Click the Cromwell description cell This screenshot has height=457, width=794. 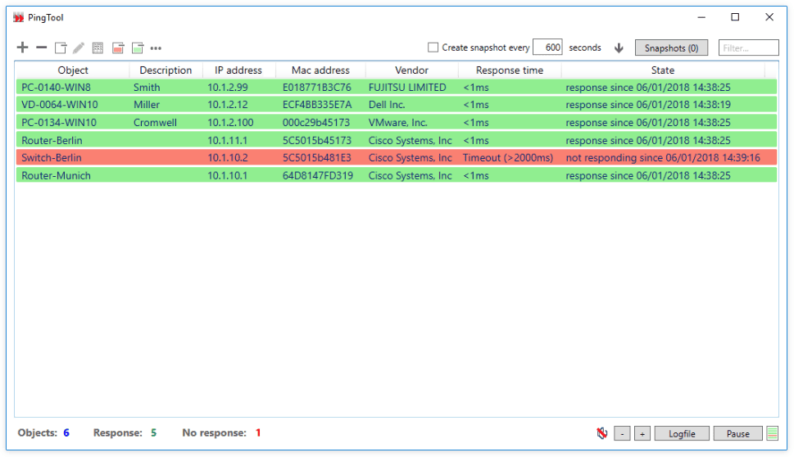tap(156, 123)
